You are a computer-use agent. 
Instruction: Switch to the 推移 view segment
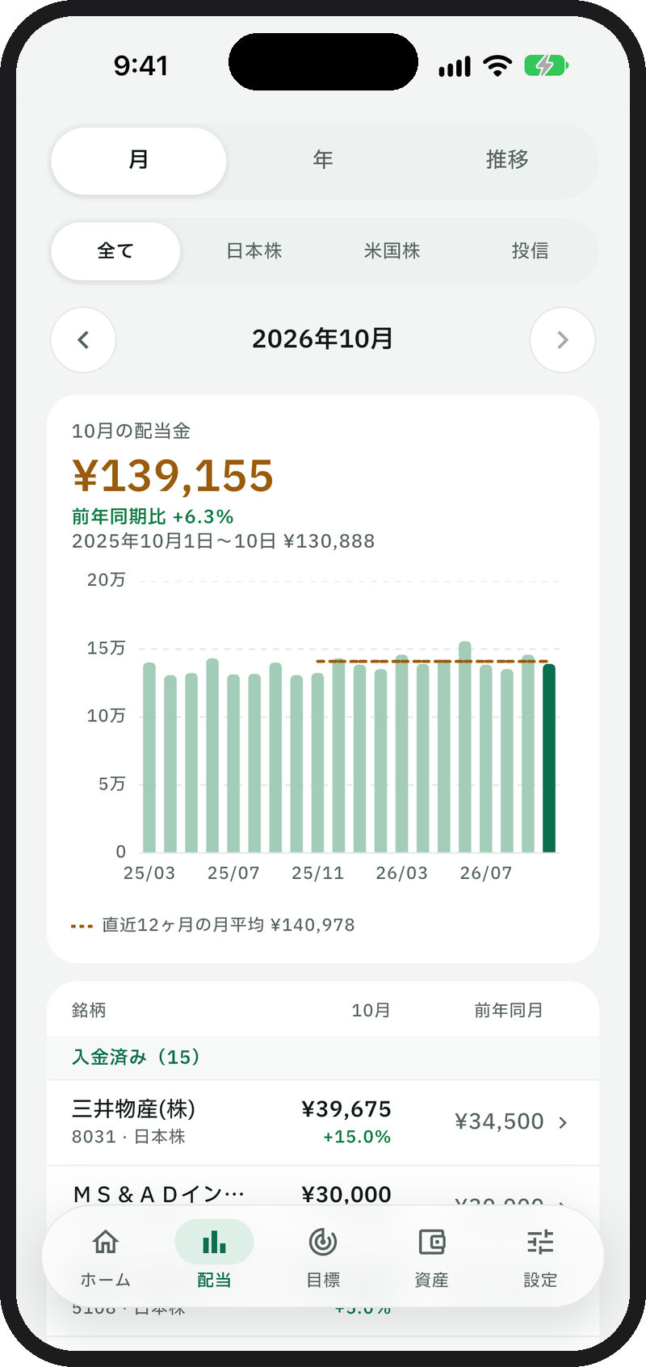point(507,160)
